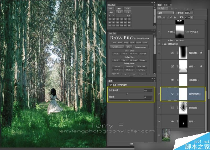Click the Autumn enhancement button
The height and width of the screenshot is (150, 210).
coord(117,66)
